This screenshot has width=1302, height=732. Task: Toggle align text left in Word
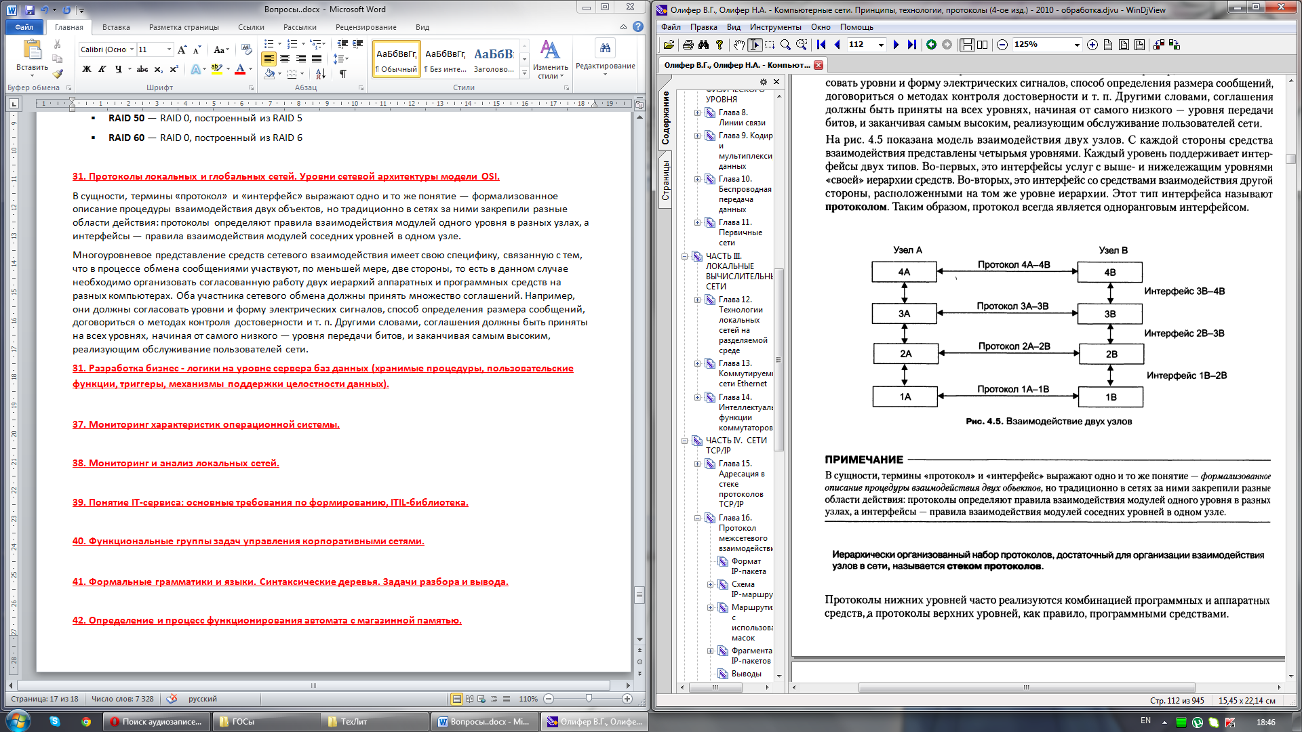(x=269, y=59)
